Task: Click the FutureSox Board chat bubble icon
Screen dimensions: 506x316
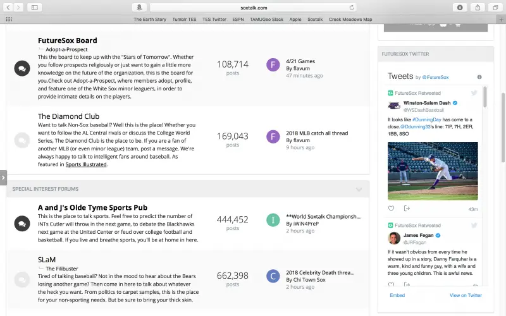Action: [x=22, y=67]
